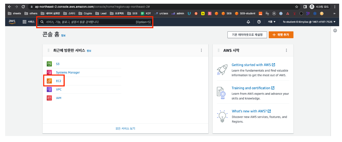
Task: Open the 프로젝트 bookmark folder
Action: (x=117, y=13)
